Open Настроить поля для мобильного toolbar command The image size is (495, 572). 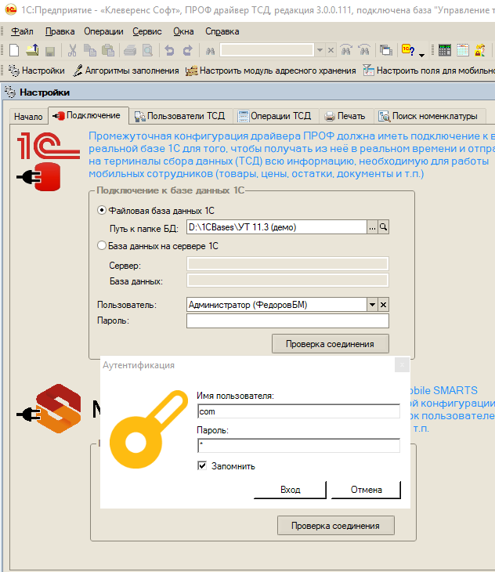click(428, 71)
